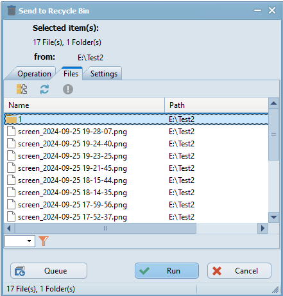
Task: Click the Queue button
Action: point(49,271)
